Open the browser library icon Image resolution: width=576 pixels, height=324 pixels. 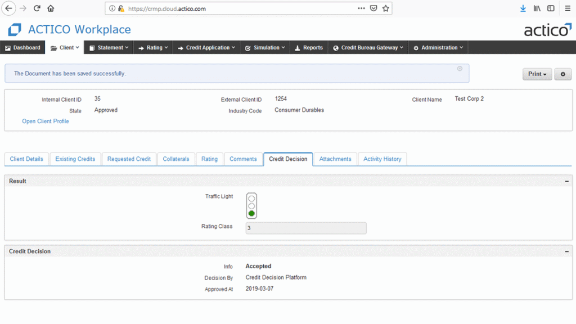pos(537,8)
